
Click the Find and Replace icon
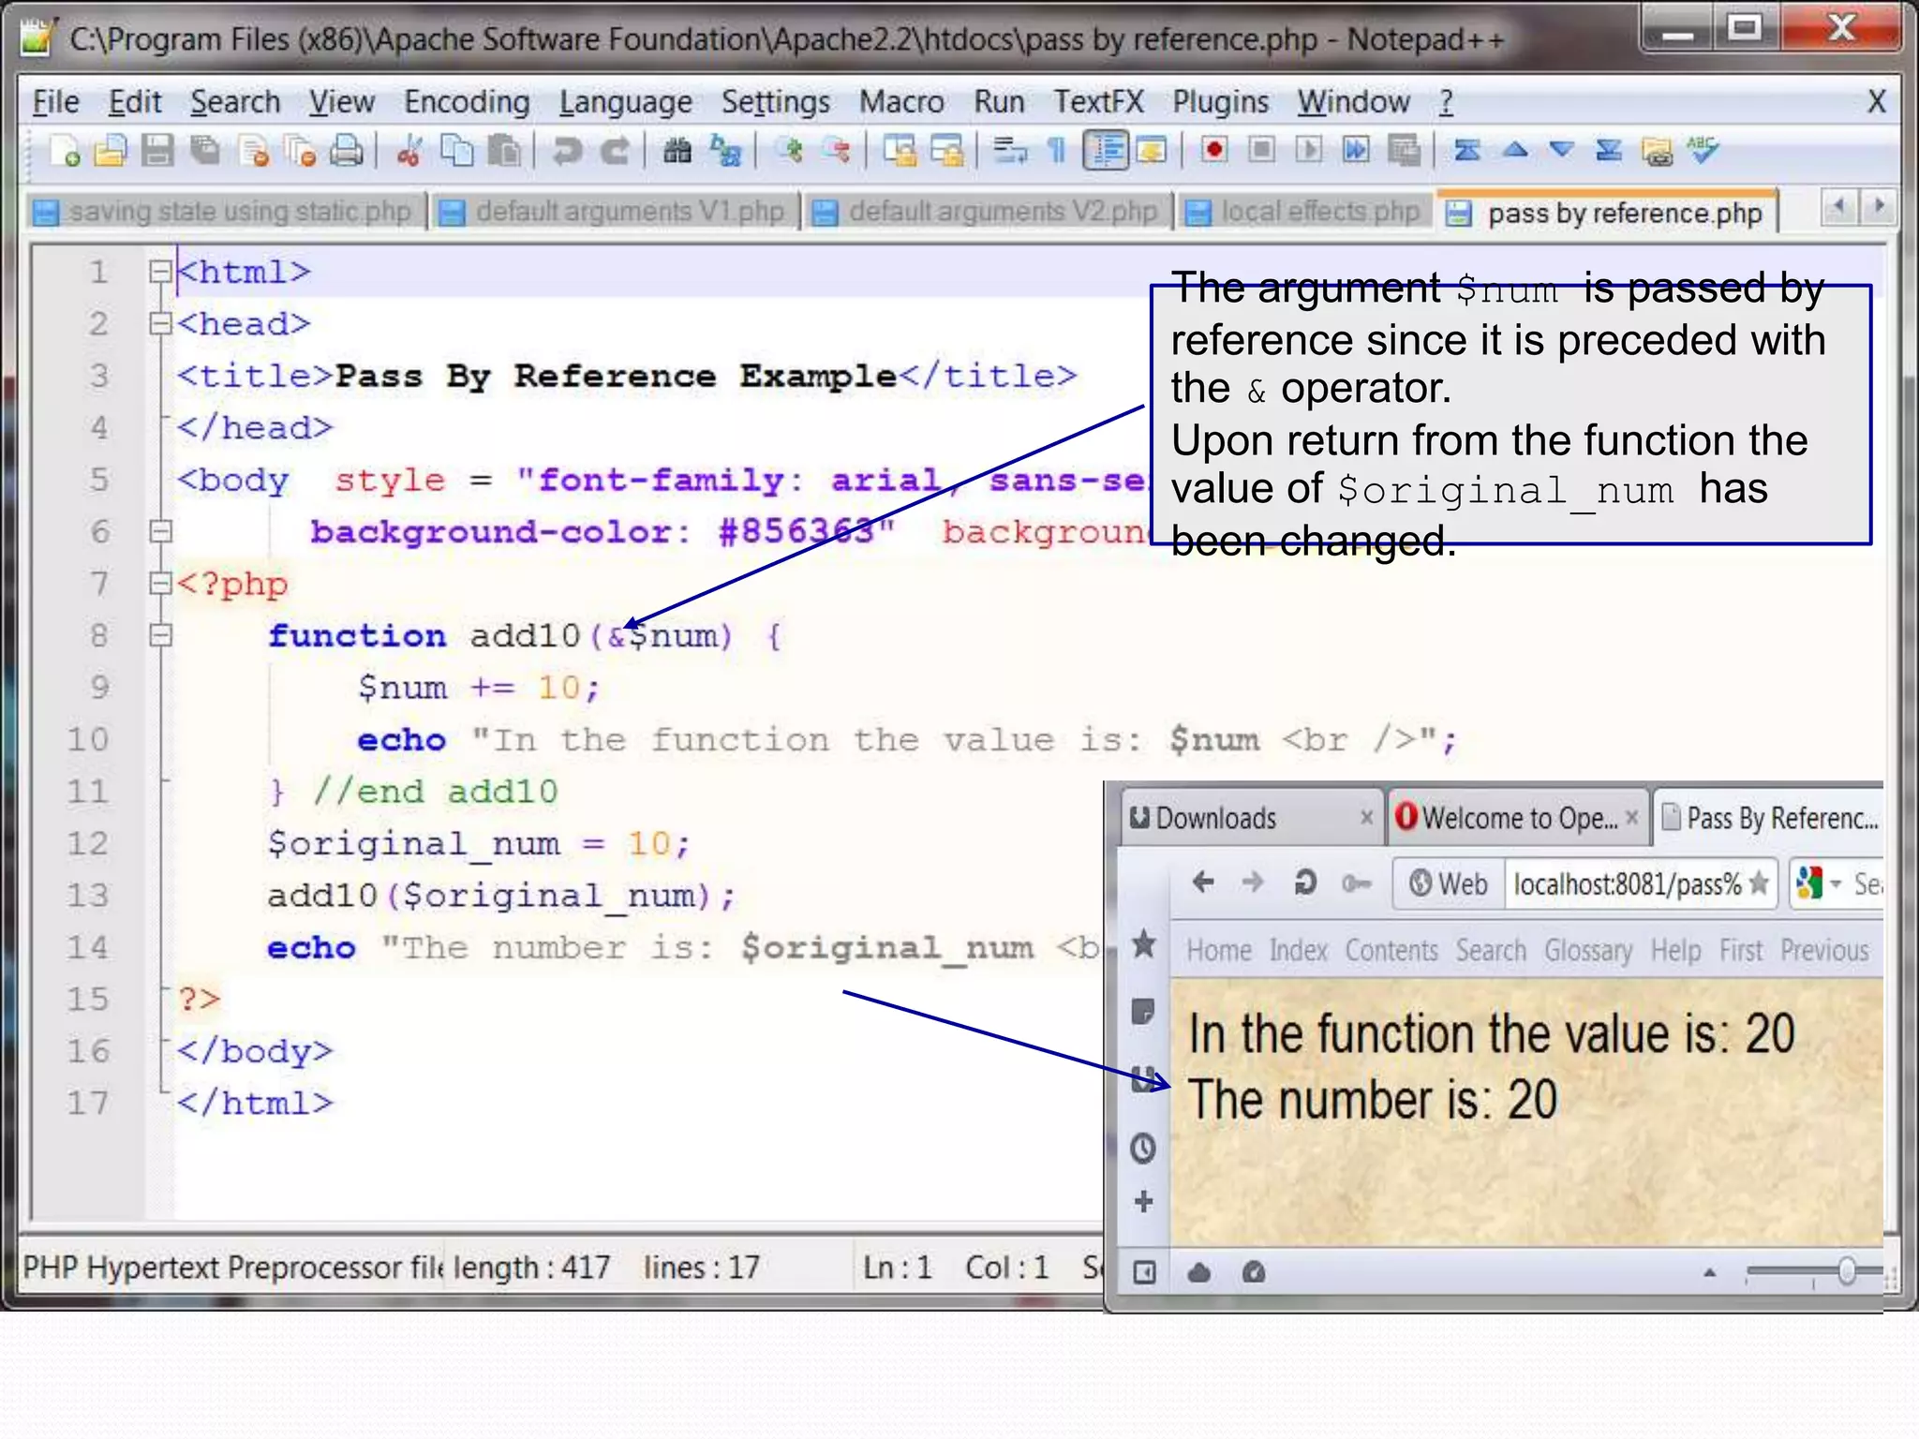click(x=726, y=152)
